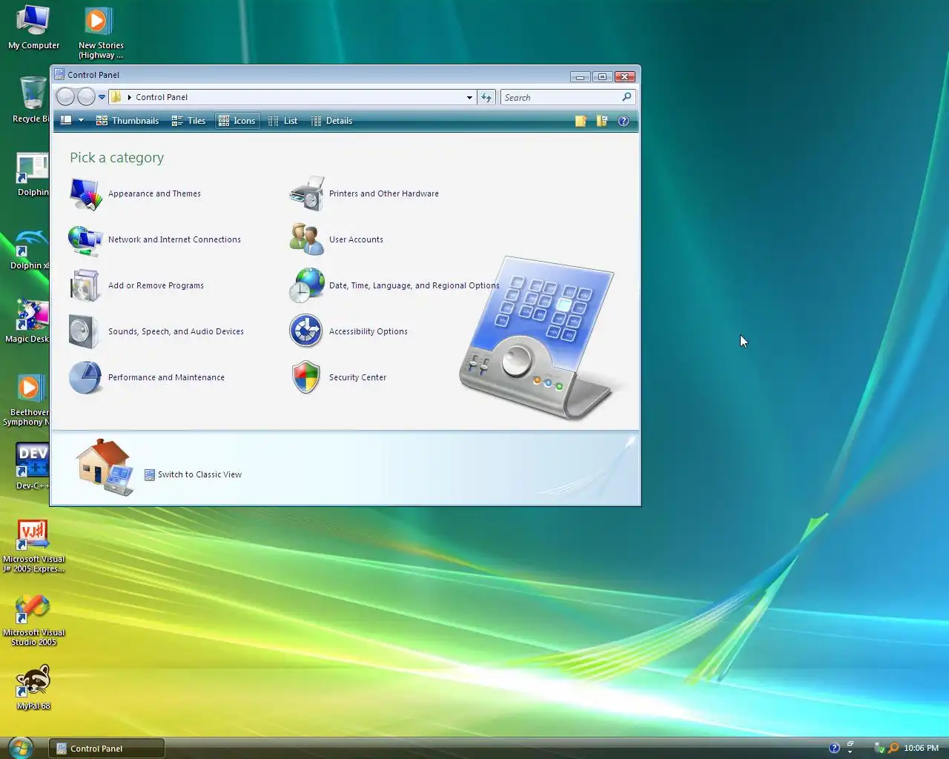This screenshot has height=759, width=949.
Task: Click the layout pane toolbar icon
Action: (66, 120)
